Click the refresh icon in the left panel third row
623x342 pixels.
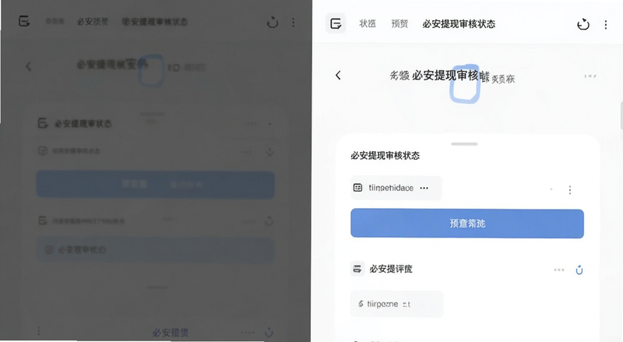pyautogui.click(x=269, y=221)
